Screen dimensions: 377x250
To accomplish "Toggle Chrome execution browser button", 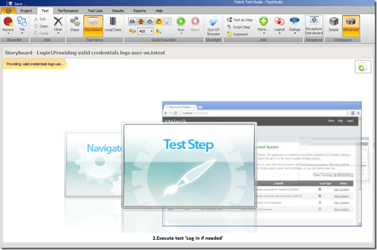I will tap(159, 21).
